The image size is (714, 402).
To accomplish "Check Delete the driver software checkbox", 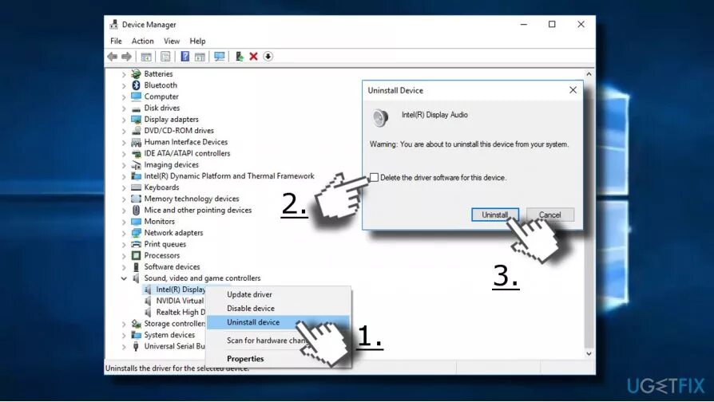I will 374,177.
